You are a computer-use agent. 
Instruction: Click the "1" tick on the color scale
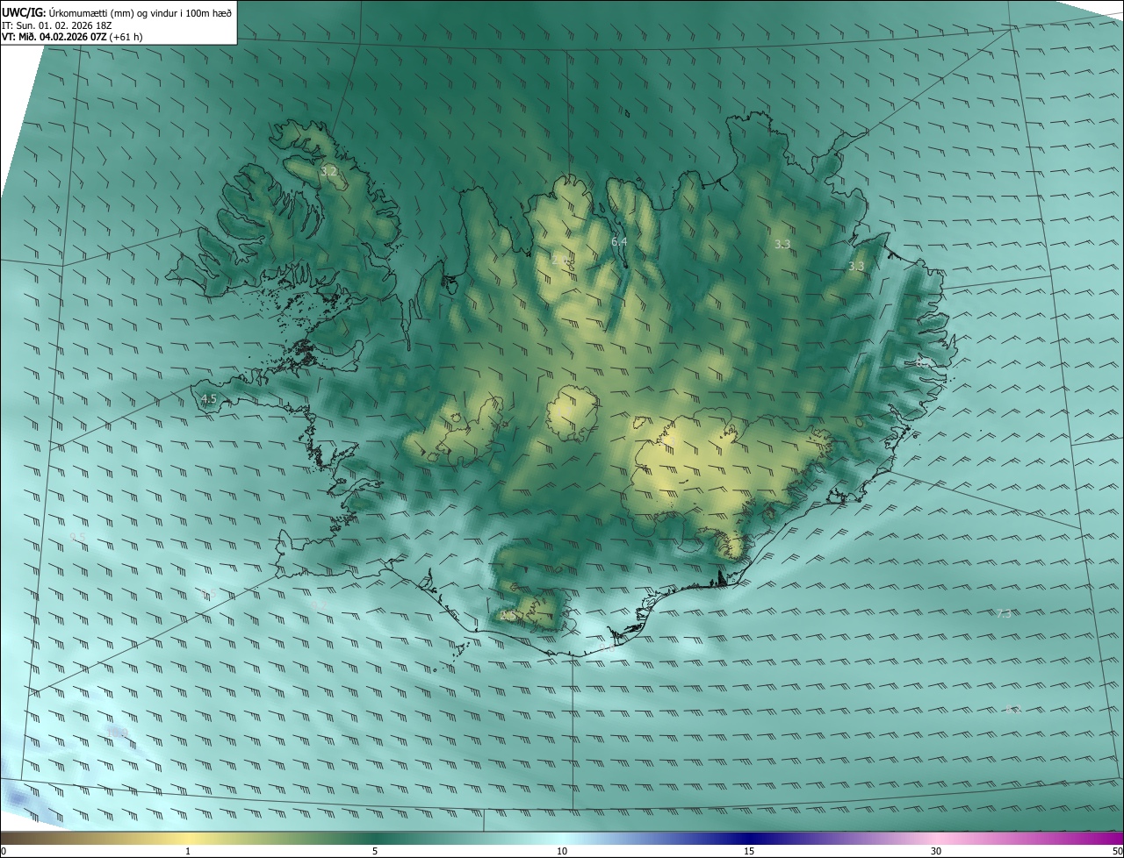click(x=188, y=852)
